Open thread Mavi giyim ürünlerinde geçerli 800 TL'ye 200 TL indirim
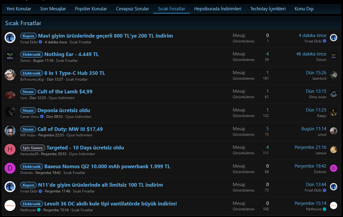Image resolution: width=343 pixels, height=217 pixels. (105, 36)
